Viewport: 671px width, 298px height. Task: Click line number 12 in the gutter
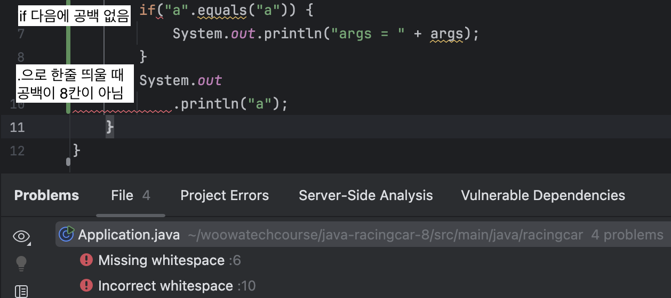coord(17,151)
